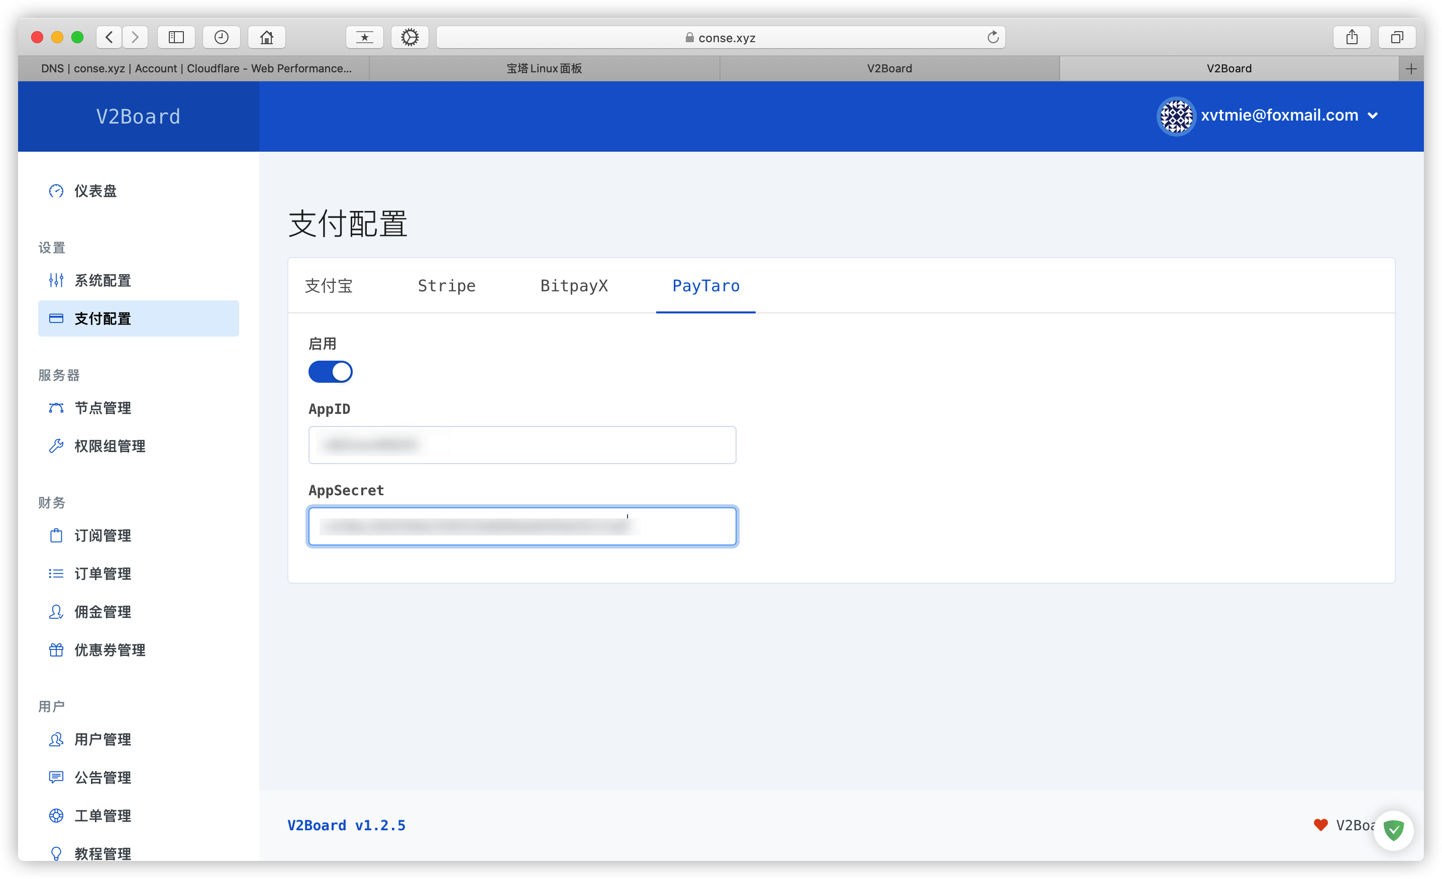Go back with Safari back arrow
The width and height of the screenshot is (1442, 879).
(110, 38)
